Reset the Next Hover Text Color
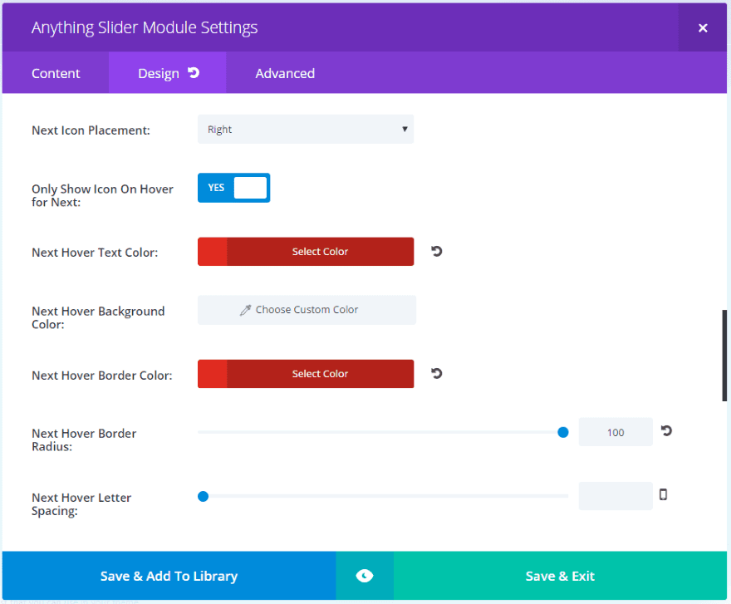Screen dimensions: 731x604 click(437, 251)
